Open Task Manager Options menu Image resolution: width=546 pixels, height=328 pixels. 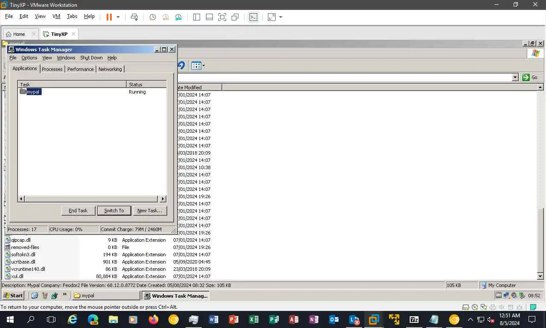29,58
